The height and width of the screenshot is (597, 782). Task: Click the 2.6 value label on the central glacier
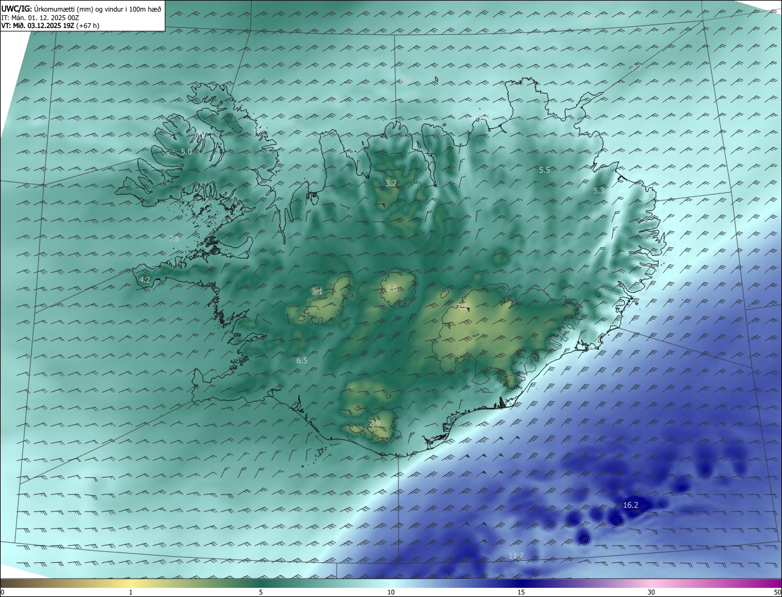(392, 288)
